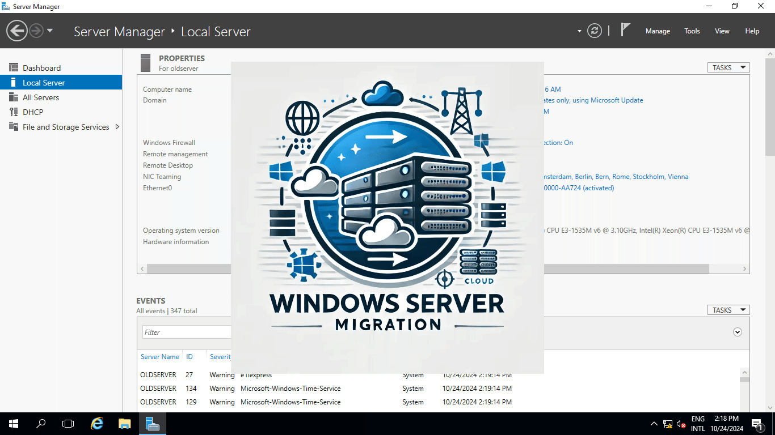Click the Windows Server Migration image
775x435 pixels.
(387, 217)
